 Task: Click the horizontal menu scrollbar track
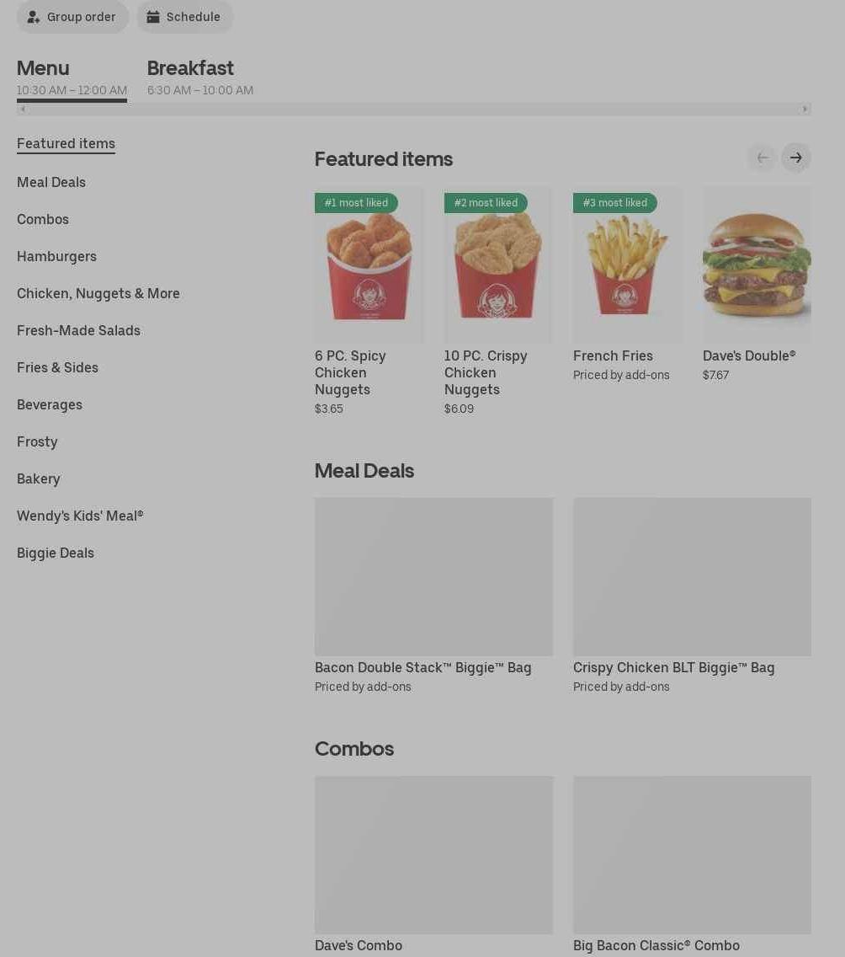coord(414,110)
